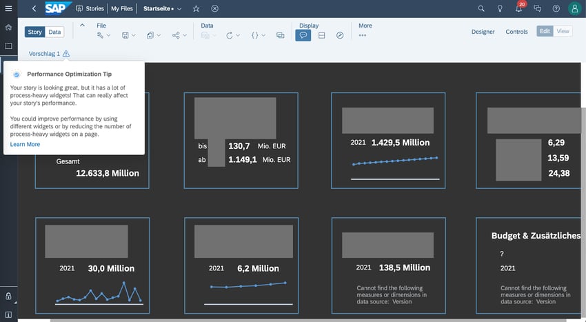Viewport: 586px width, 322px height.
Task: Open Files folder in left sidebar
Action: (x=8, y=46)
